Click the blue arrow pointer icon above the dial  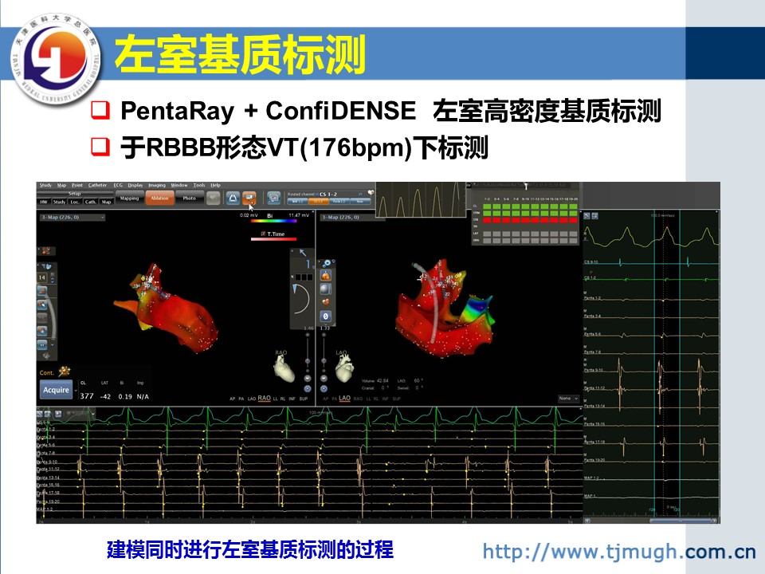coord(303,253)
